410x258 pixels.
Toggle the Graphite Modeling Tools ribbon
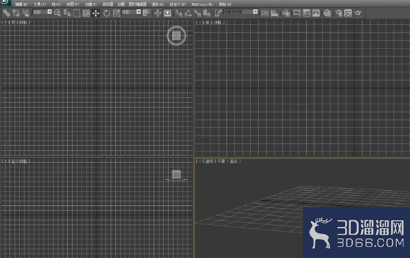coord(296,13)
